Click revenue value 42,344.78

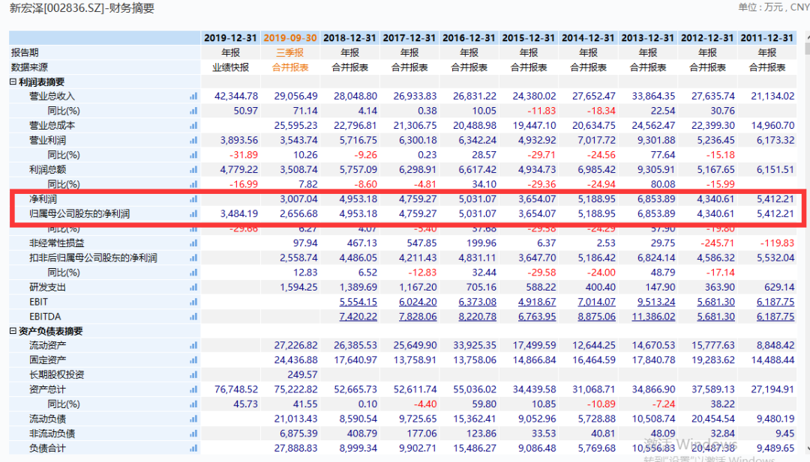pos(236,97)
